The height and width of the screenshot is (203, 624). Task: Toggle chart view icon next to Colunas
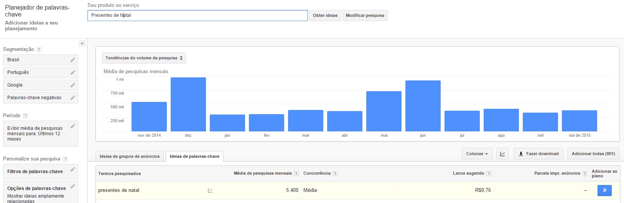click(502, 154)
